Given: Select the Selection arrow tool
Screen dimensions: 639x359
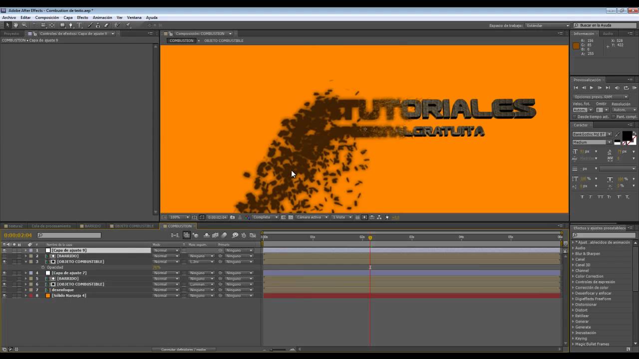Looking at the screenshot, I should [7, 25].
